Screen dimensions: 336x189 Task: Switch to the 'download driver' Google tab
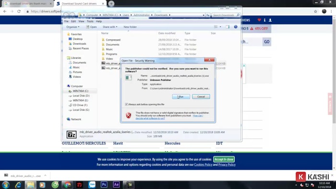click(x=28, y=4)
